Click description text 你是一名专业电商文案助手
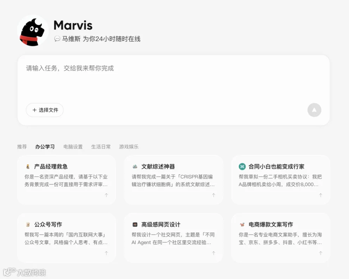349x279 pixels. (280, 239)
